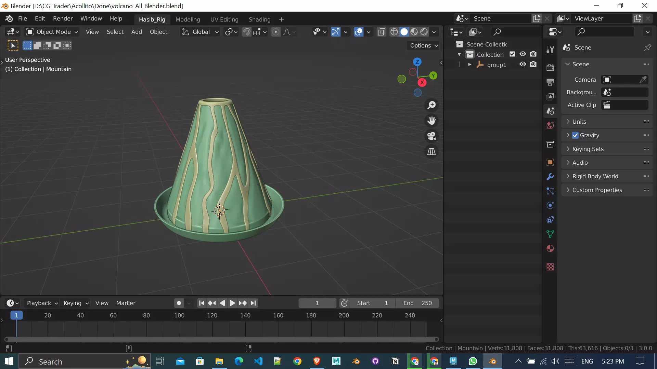
Task: Click the zoom view magnifier icon
Action: [x=431, y=105]
